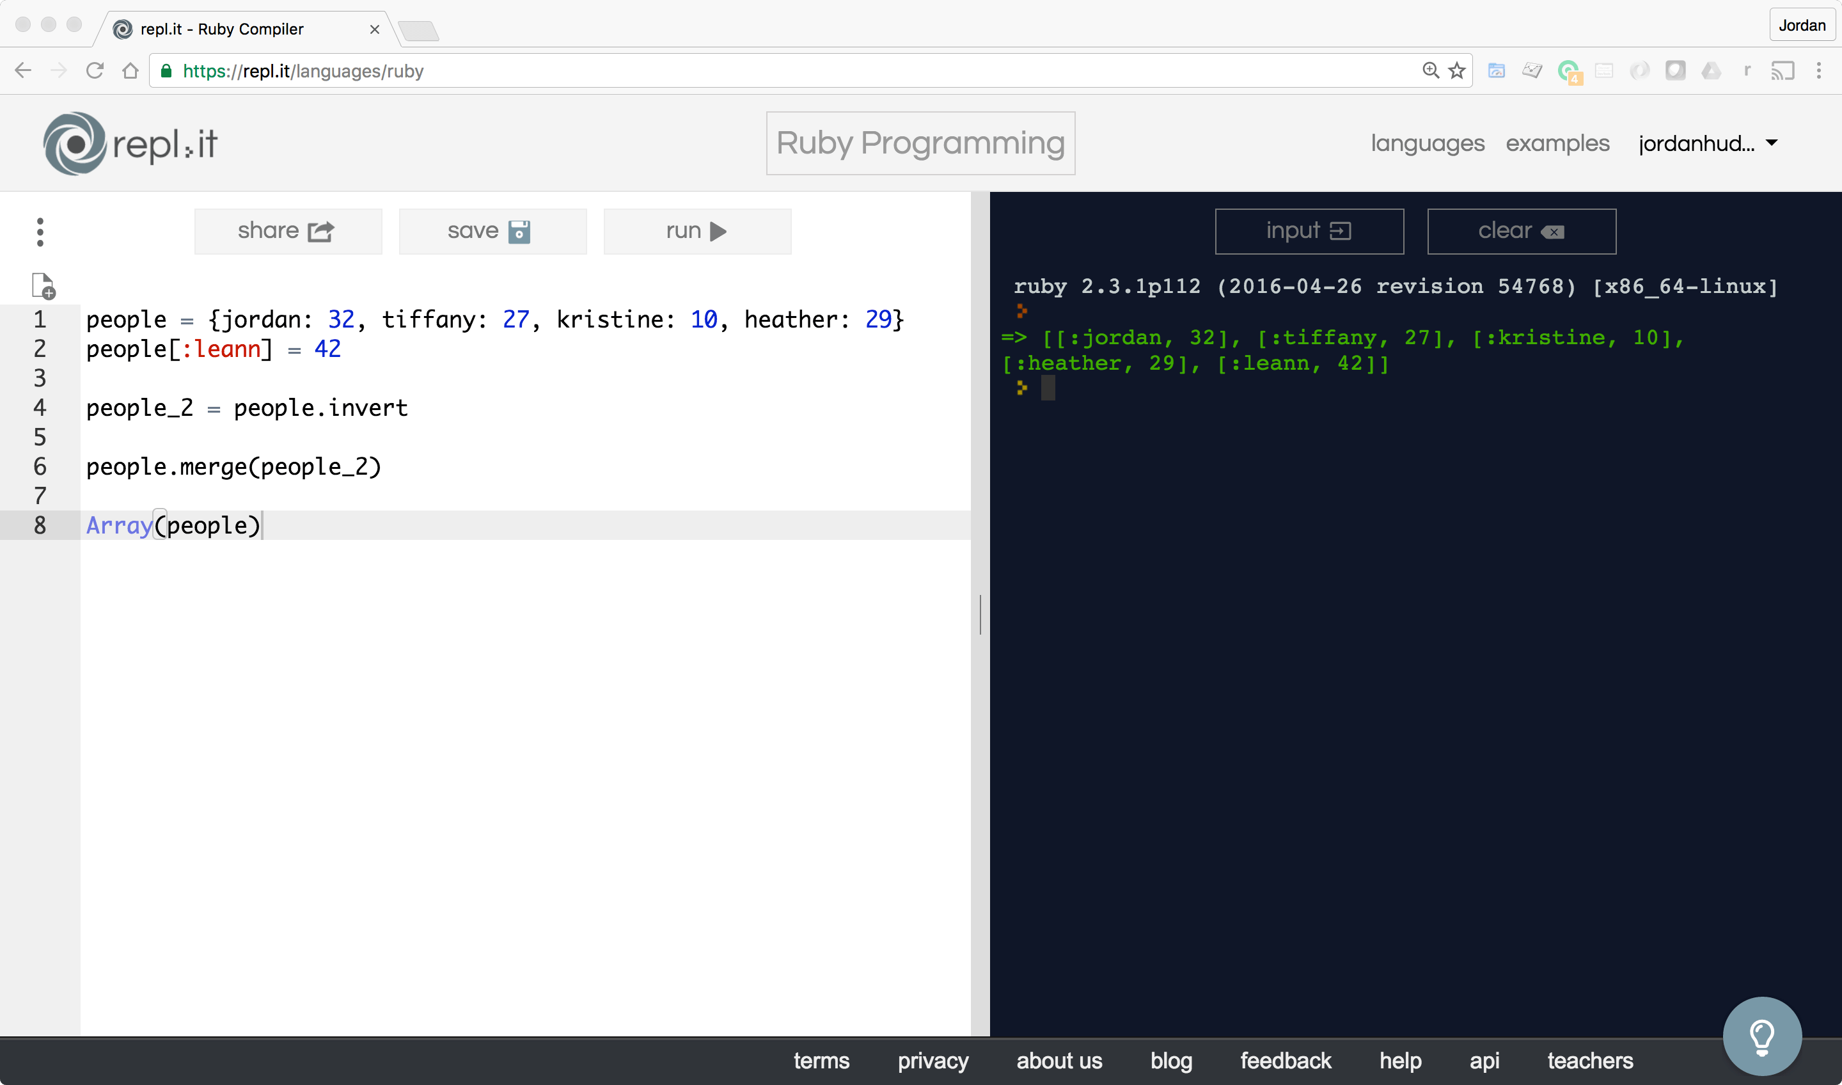Viewport: 1842px width, 1085px height.
Task: Open the examples menu
Action: click(x=1557, y=143)
